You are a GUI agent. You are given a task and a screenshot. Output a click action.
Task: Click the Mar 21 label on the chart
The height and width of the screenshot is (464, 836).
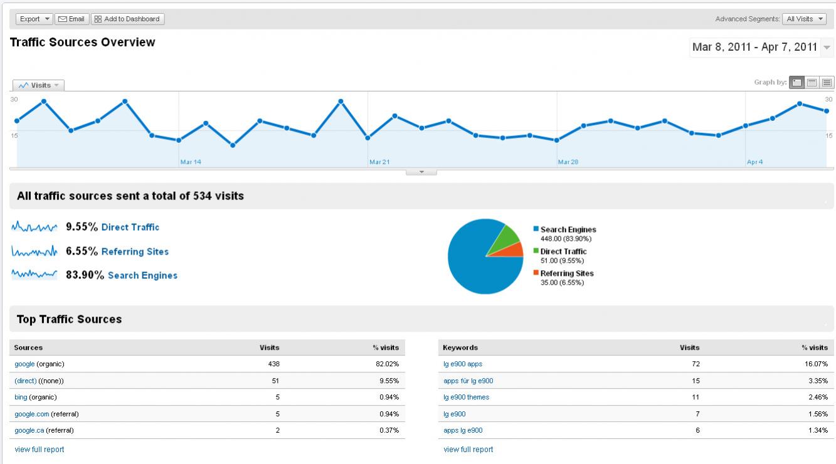coord(379,162)
